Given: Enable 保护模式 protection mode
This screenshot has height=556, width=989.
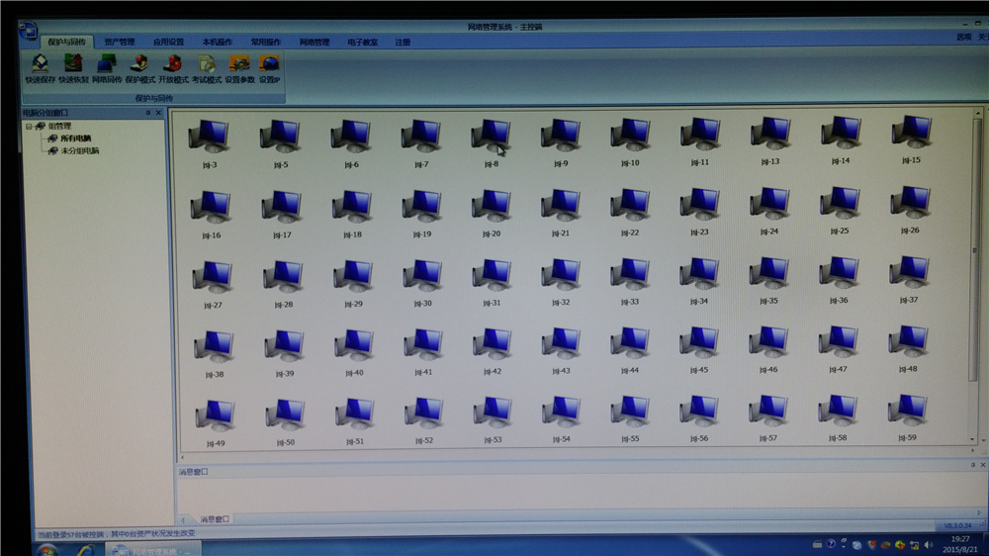Looking at the screenshot, I should pyautogui.click(x=139, y=67).
